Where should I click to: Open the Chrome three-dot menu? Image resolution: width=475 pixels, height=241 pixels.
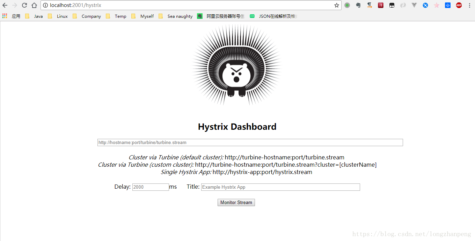point(469,5)
